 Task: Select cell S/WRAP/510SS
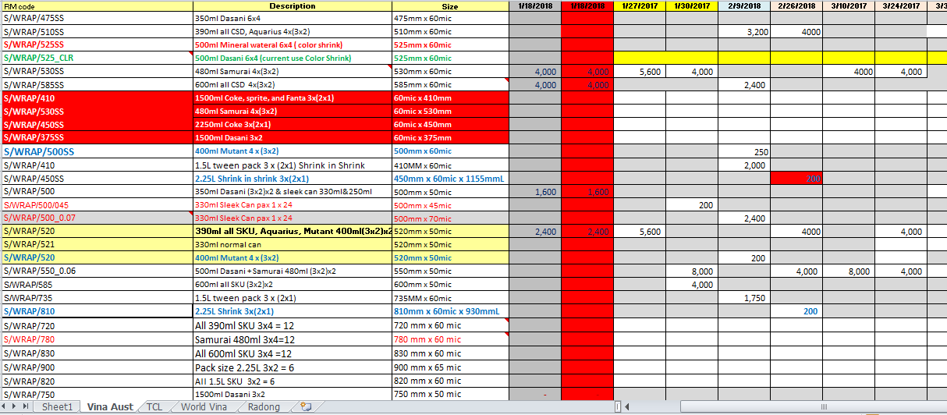coord(97,32)
